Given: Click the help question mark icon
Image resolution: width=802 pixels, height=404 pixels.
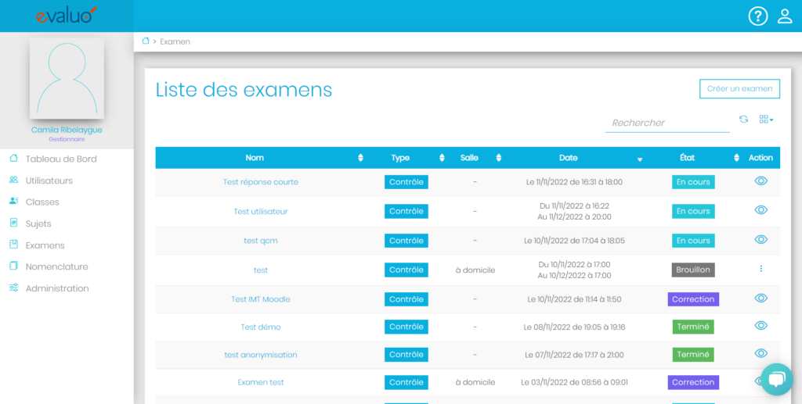Looking at the screenshot, I should [x=757, y=16].
